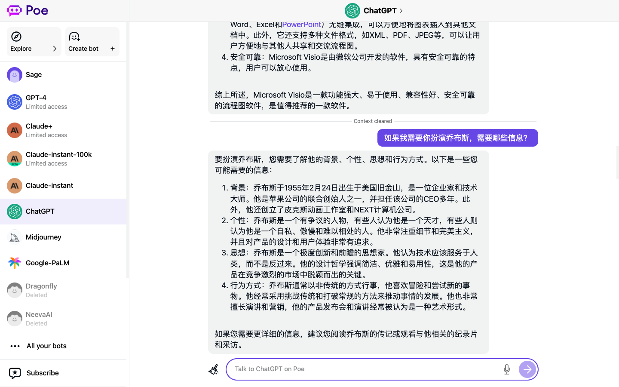The height and width of the screenshot is (387, 619).
Task: Open Sage's bot avatar icon
Action: pyautogui.click(x=14, y=74)
